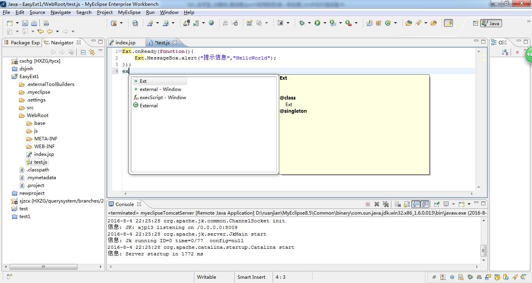Click the Navigator horizontal scrollbar thumb
The height and width of the screenshot is (283, 532).
43,267
